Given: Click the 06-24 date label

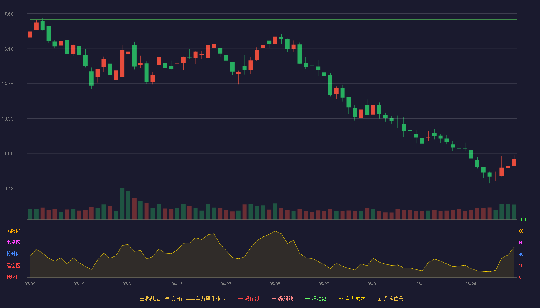Looking at the screenshot, I should click(x=471, y=284).
